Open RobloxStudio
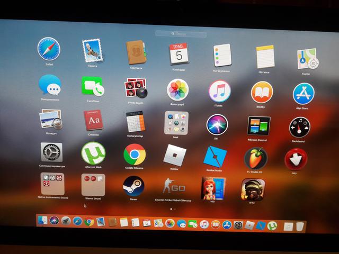Image resolution: width=339 pixels, height=254 pixels. click(215, 157)
